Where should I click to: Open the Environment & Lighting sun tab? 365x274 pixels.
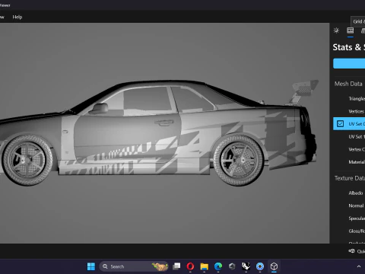[x=336, y=30]
